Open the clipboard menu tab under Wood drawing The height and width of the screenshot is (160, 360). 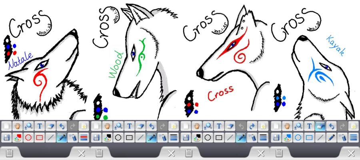tap(100, 153)
